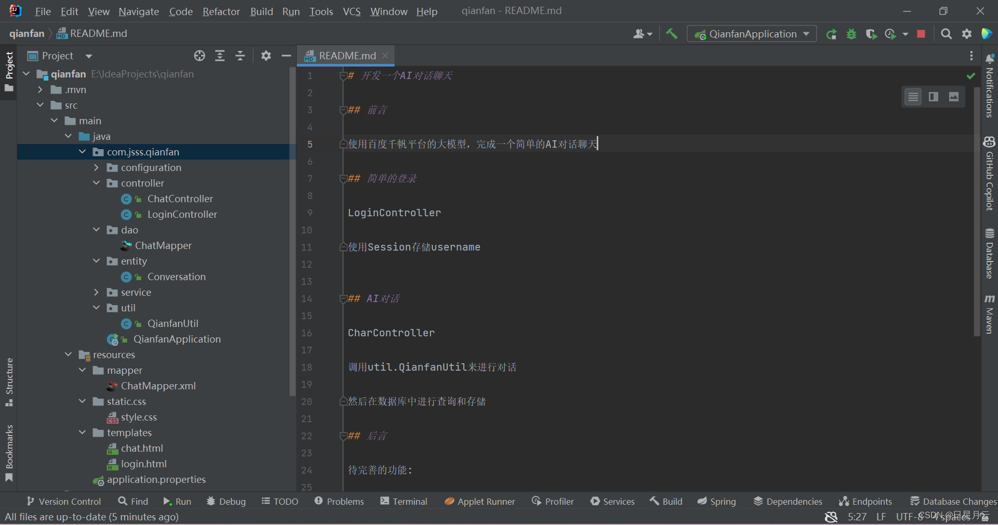998x525 pixels.
Task: Stop the running application red square
Action: pos(921,34)
